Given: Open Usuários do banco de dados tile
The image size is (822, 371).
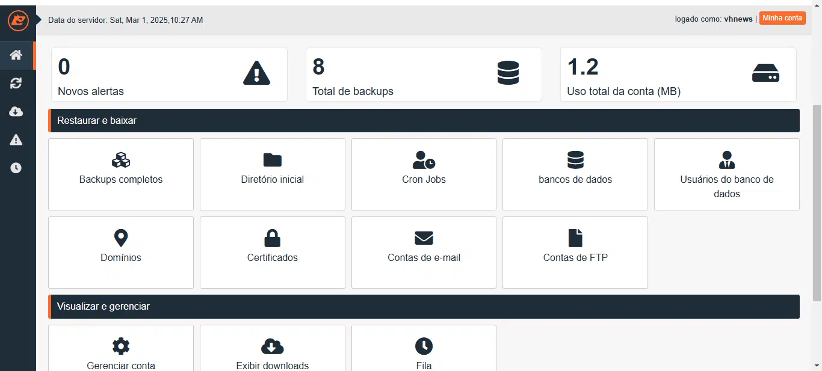Looking at the screenshot, I should coord(726,174).
